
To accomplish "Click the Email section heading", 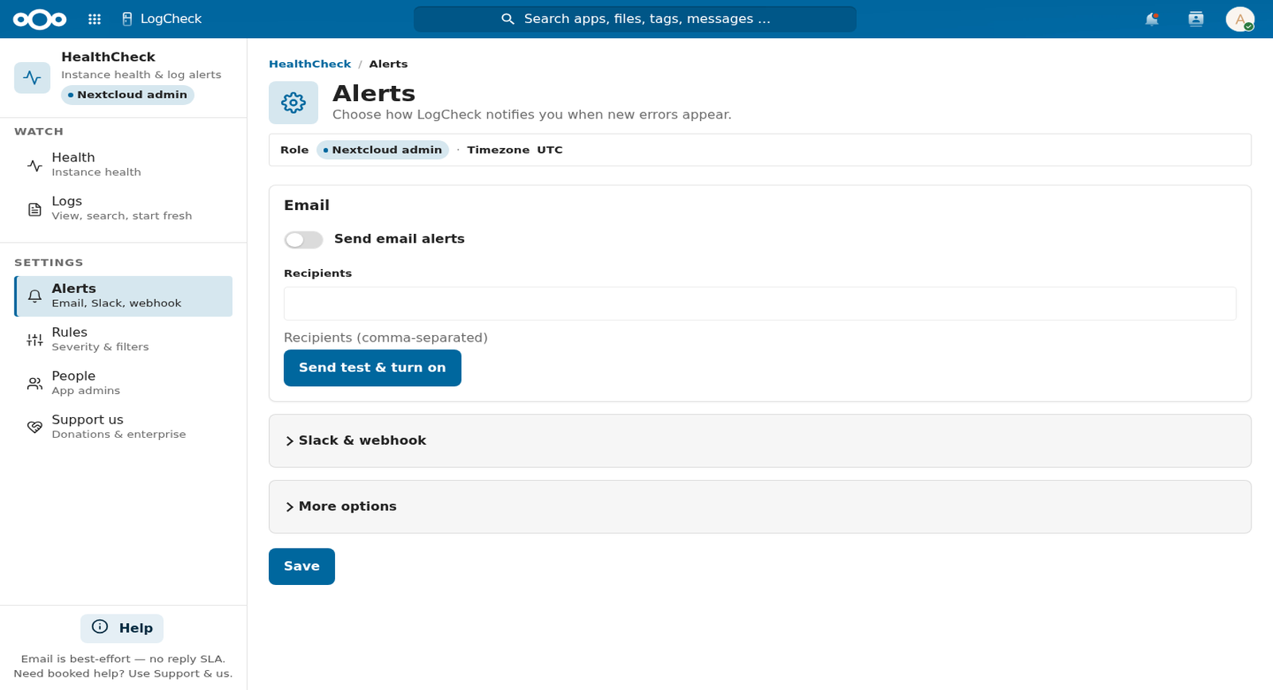I will coord(306,205).
